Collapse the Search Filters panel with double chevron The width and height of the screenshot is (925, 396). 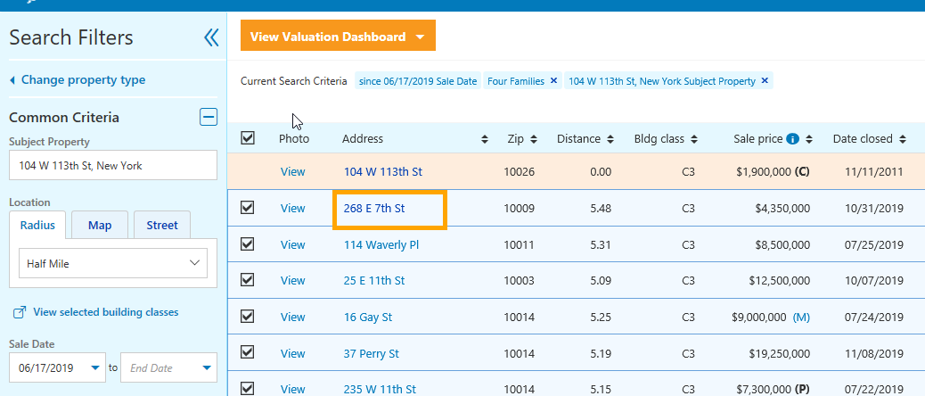(211, 37)
